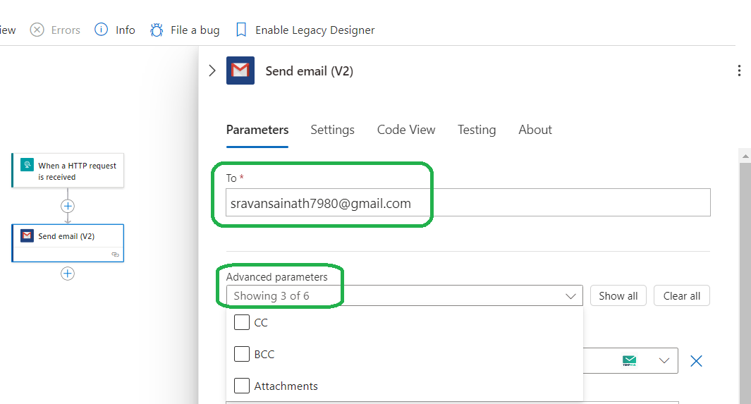
Task: Enable the BCC parameter checkbox
Action: 242,354
